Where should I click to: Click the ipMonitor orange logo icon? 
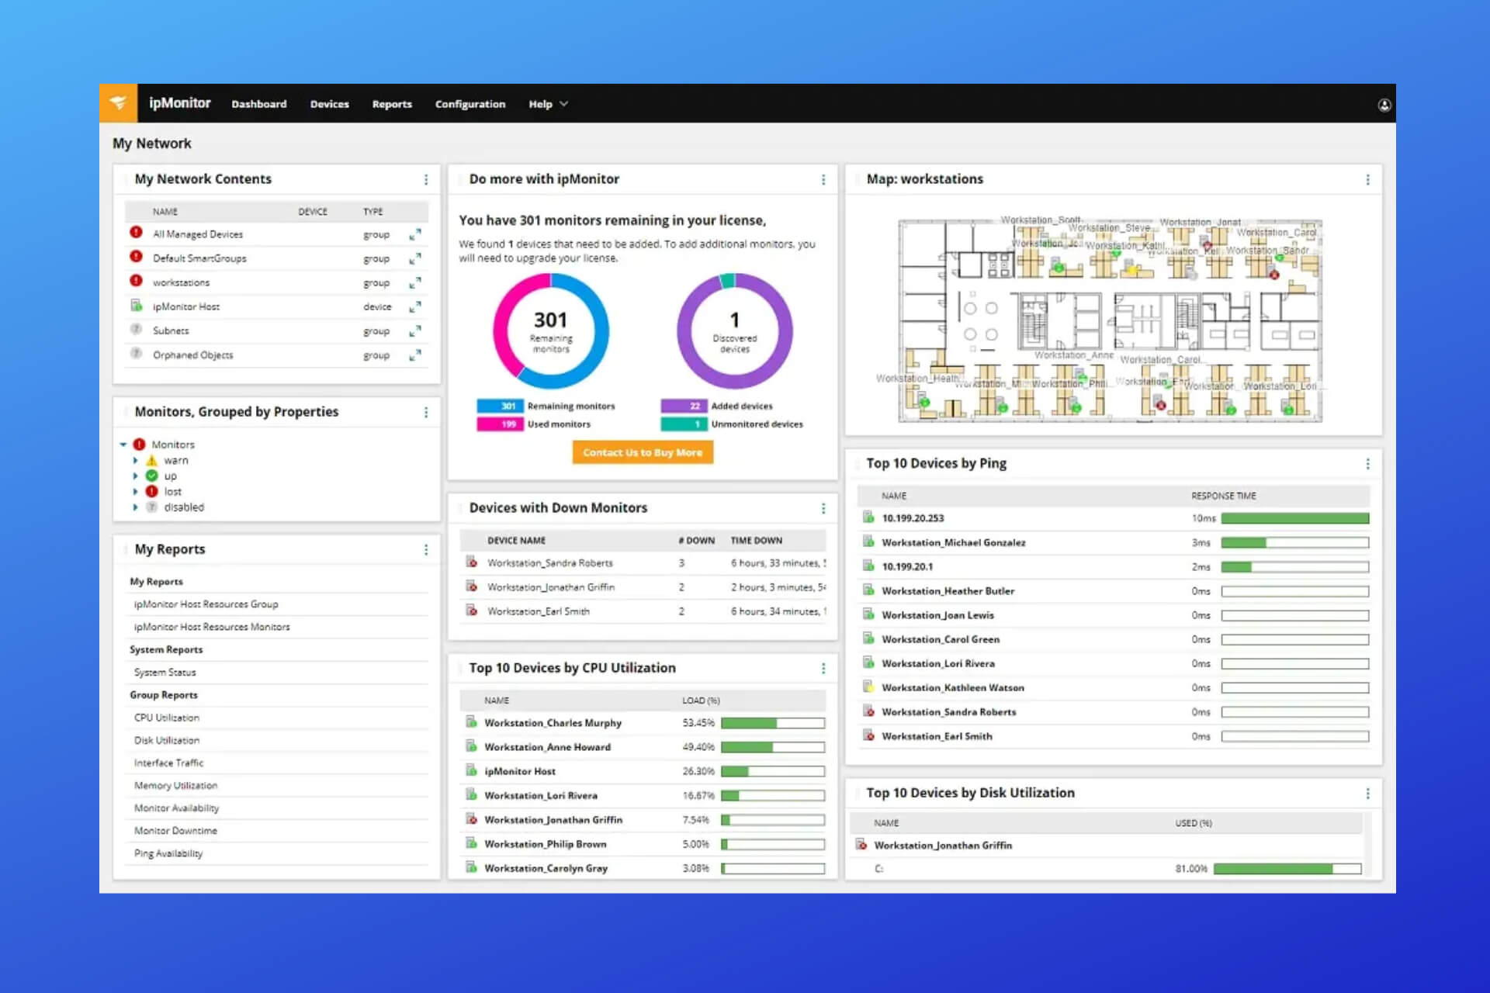(x=118, y=103)
